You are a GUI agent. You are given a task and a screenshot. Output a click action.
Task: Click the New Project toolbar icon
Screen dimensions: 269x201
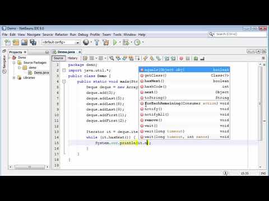[x=16, y=42]
